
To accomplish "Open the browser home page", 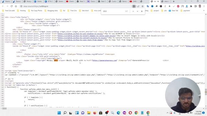I will [16, 6].
